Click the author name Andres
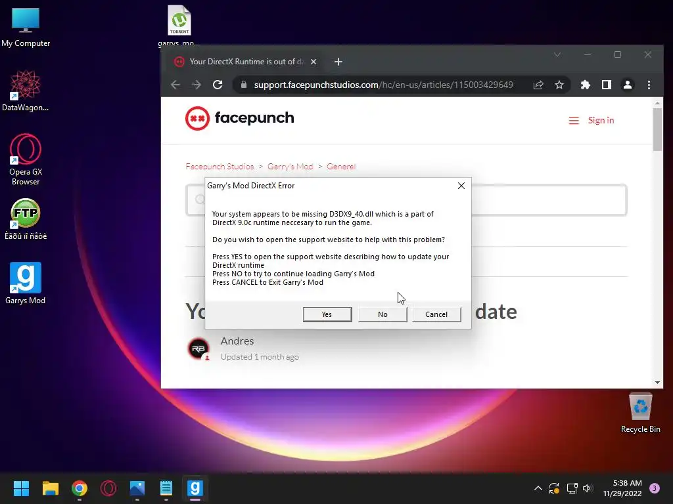Image resolution: width=673 pixels, height=504 pixels. pos(237,341)
